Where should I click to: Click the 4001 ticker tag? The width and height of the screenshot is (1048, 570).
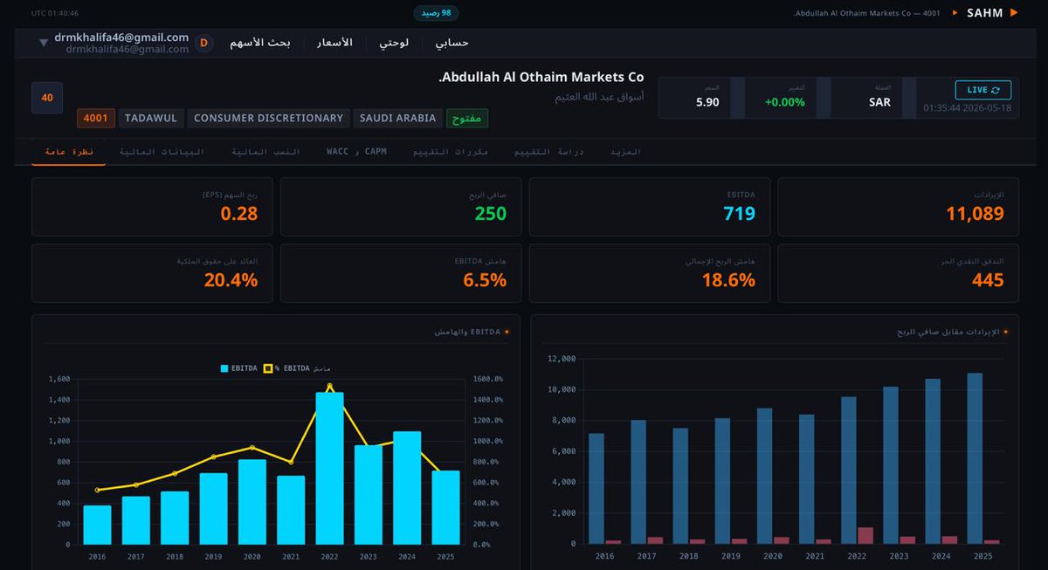pos(96,118)
